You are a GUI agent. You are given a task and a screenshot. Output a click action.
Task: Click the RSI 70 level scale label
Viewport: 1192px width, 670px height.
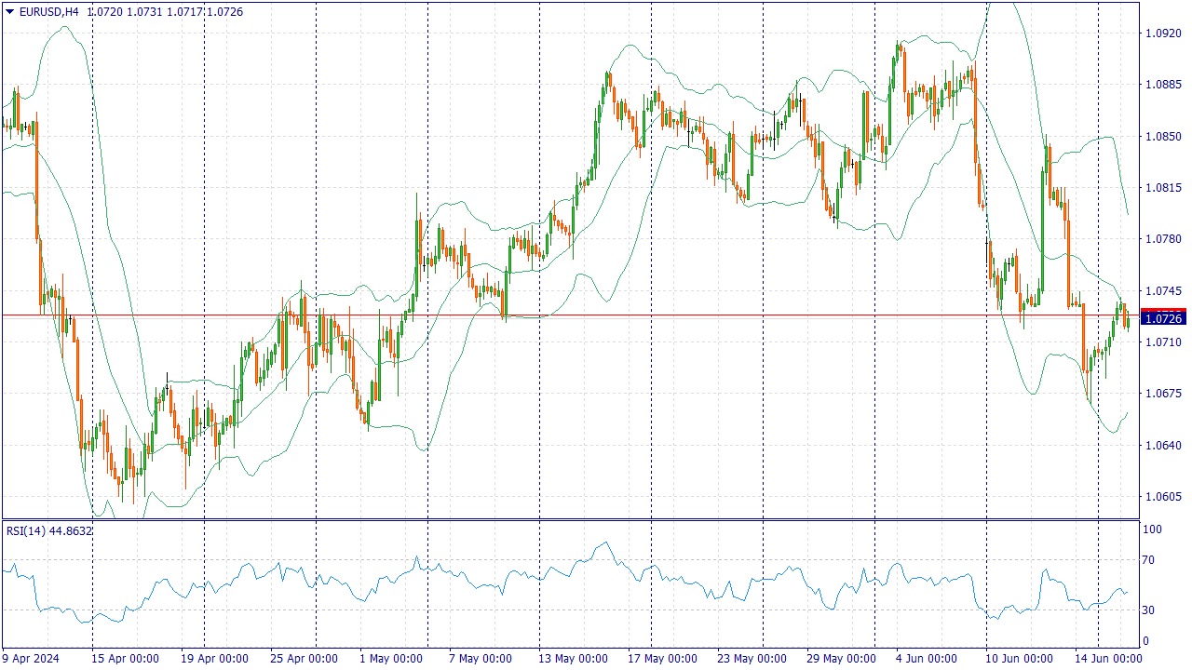coord(1152,560)
